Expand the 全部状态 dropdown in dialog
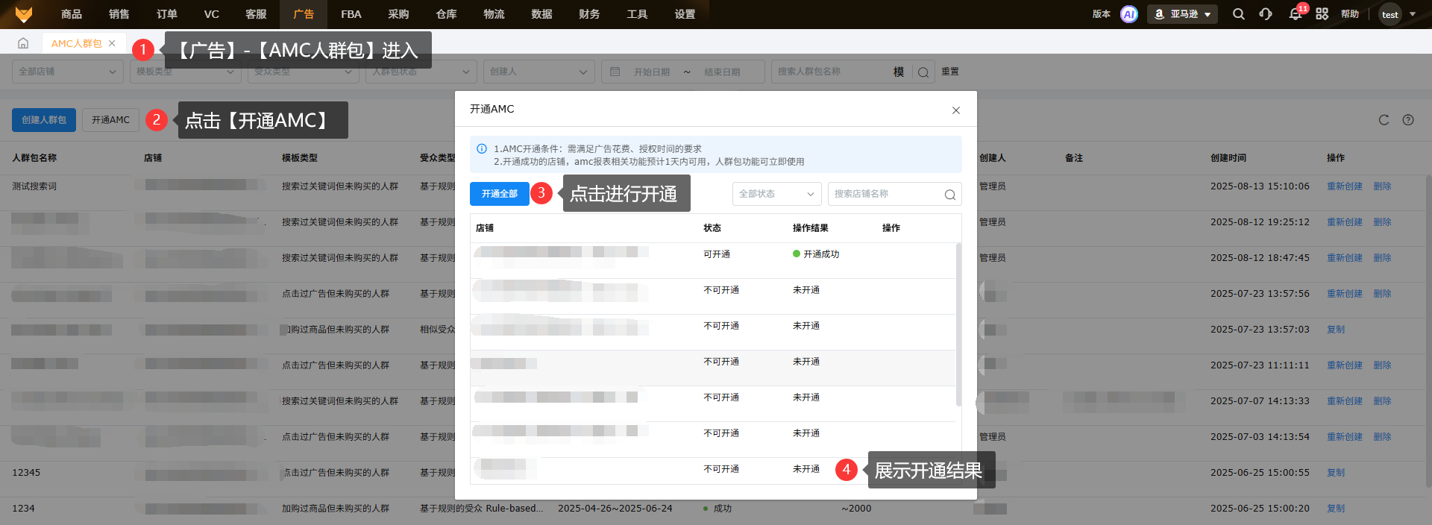The width and height of the screenshot is (1432, 525). click(x=776, y=194)
